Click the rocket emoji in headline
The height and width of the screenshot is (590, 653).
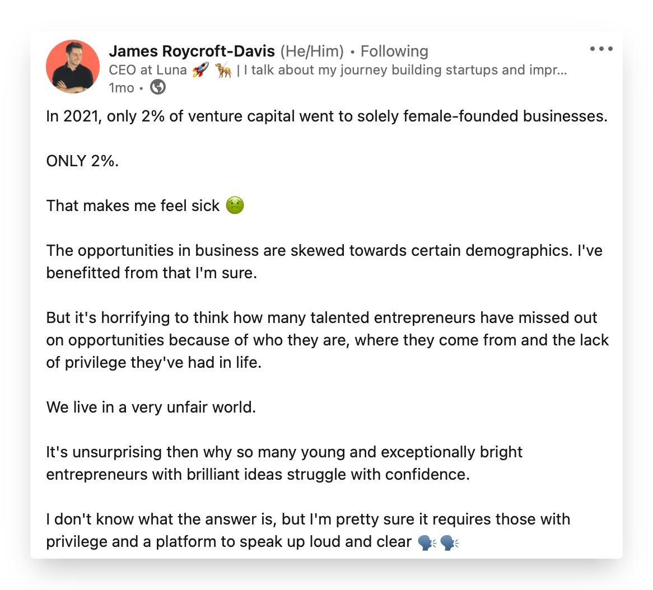[200, 70]
